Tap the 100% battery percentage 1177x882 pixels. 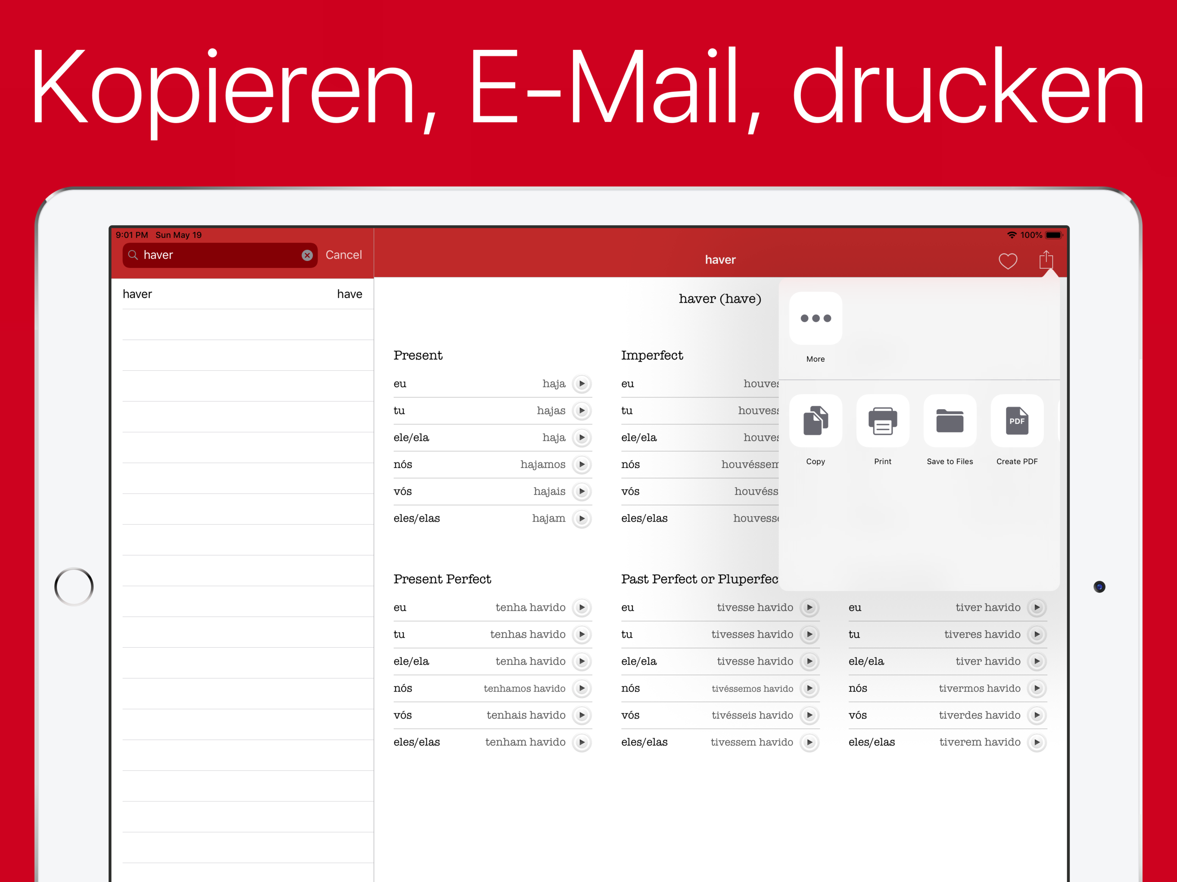coord(1031,235)
